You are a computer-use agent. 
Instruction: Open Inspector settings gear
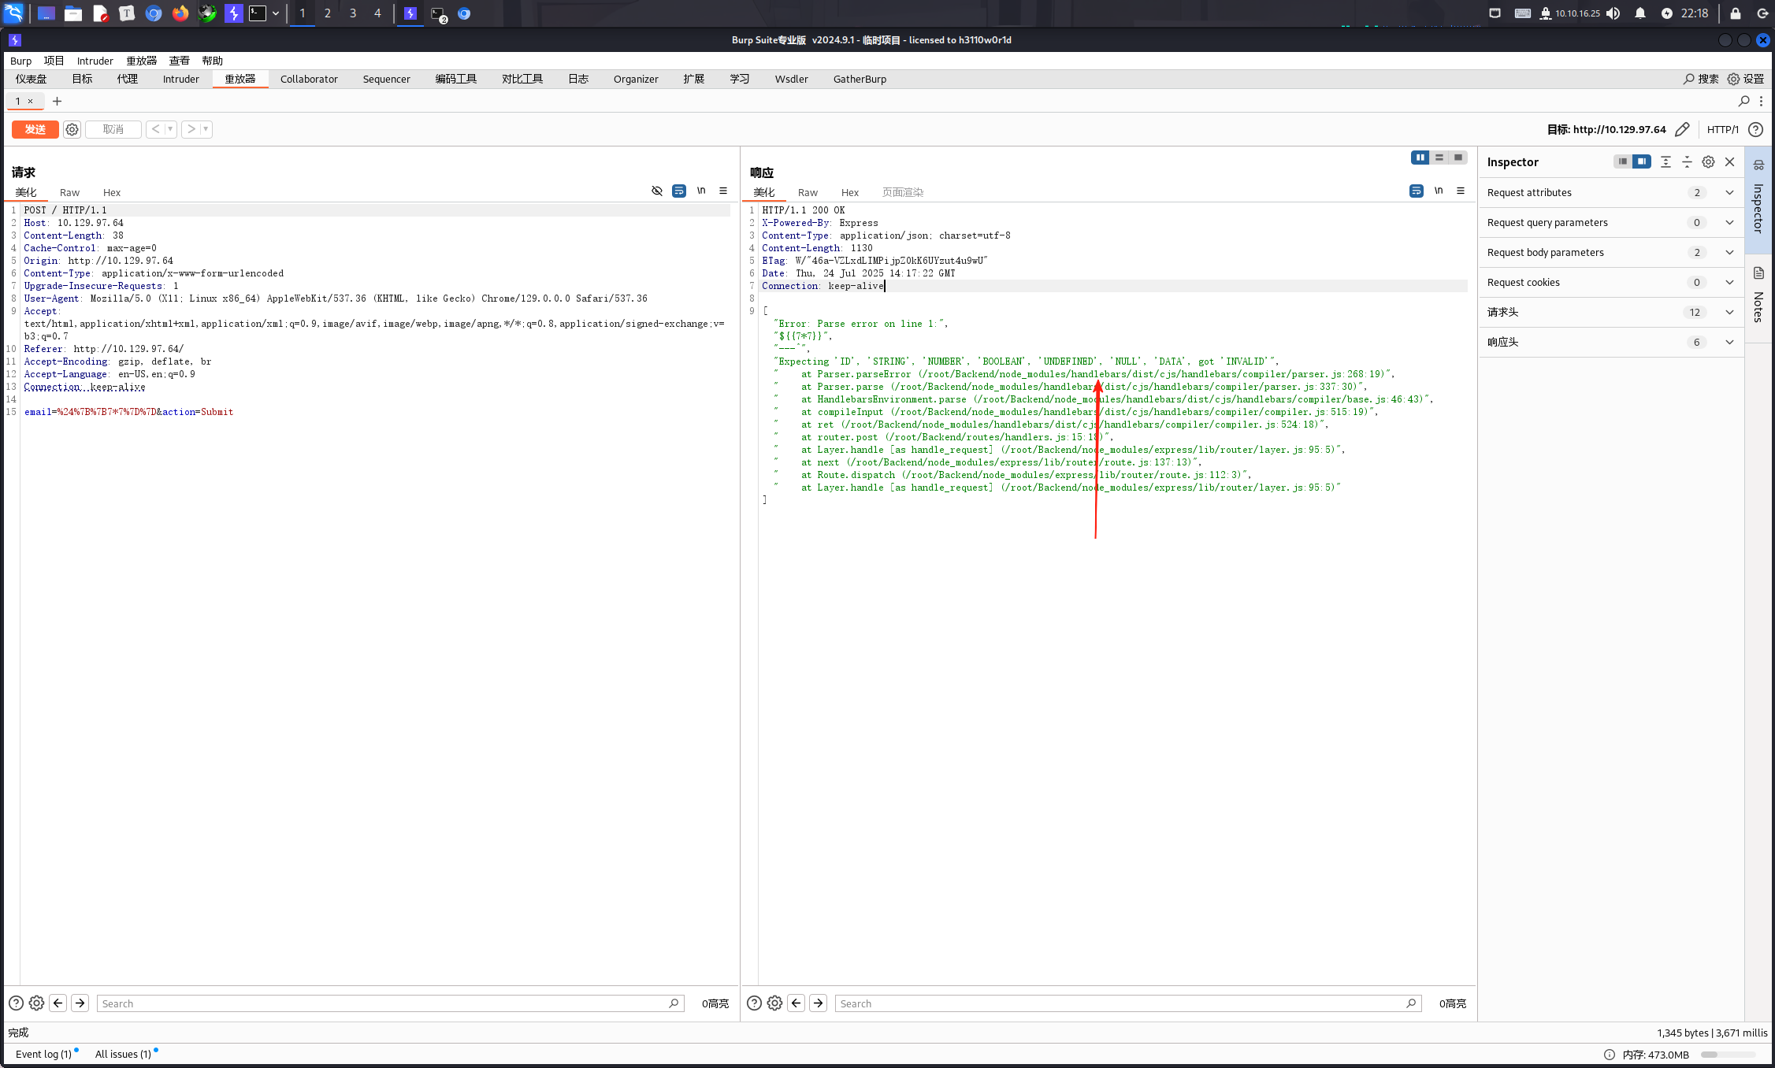pos(1708,161)
